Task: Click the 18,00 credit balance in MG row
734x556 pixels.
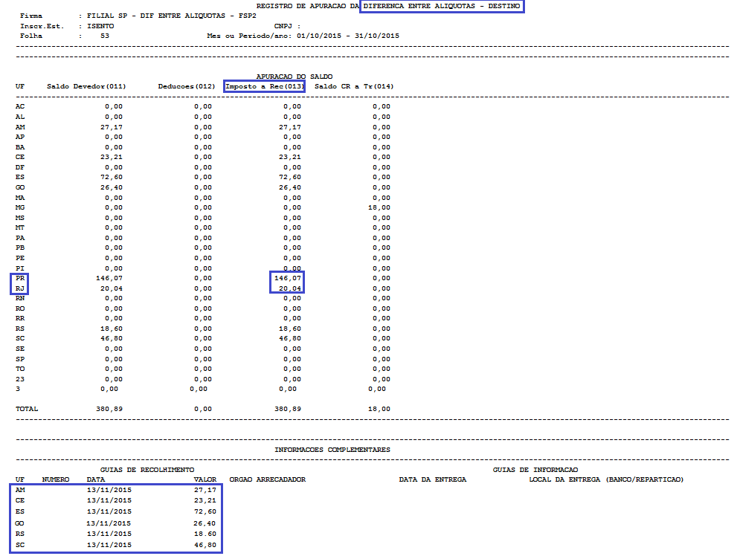Action: click(381, 207)
